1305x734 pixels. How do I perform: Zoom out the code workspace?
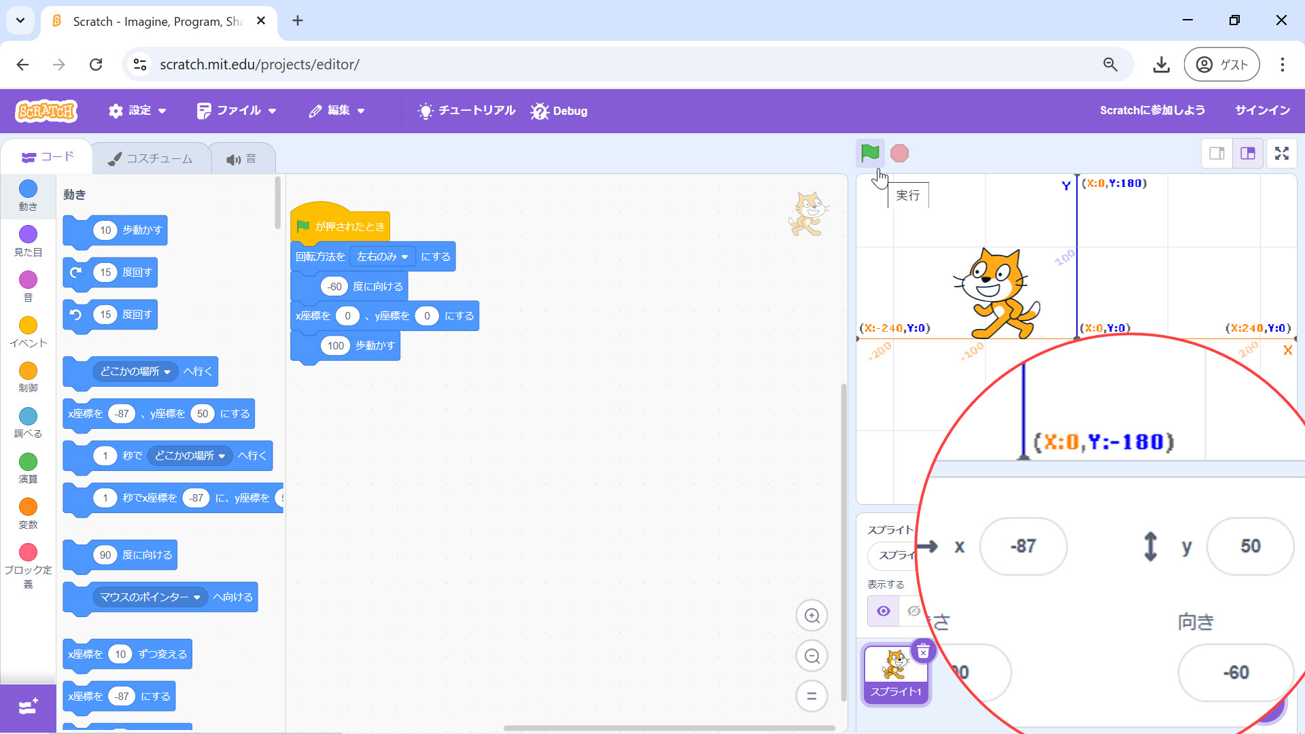coord(812,657)
